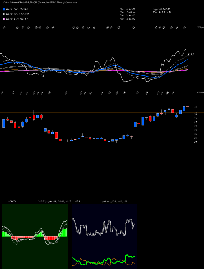Click the magenta DOW PT legend swatch
204x269 pixels.
(4, 19)
